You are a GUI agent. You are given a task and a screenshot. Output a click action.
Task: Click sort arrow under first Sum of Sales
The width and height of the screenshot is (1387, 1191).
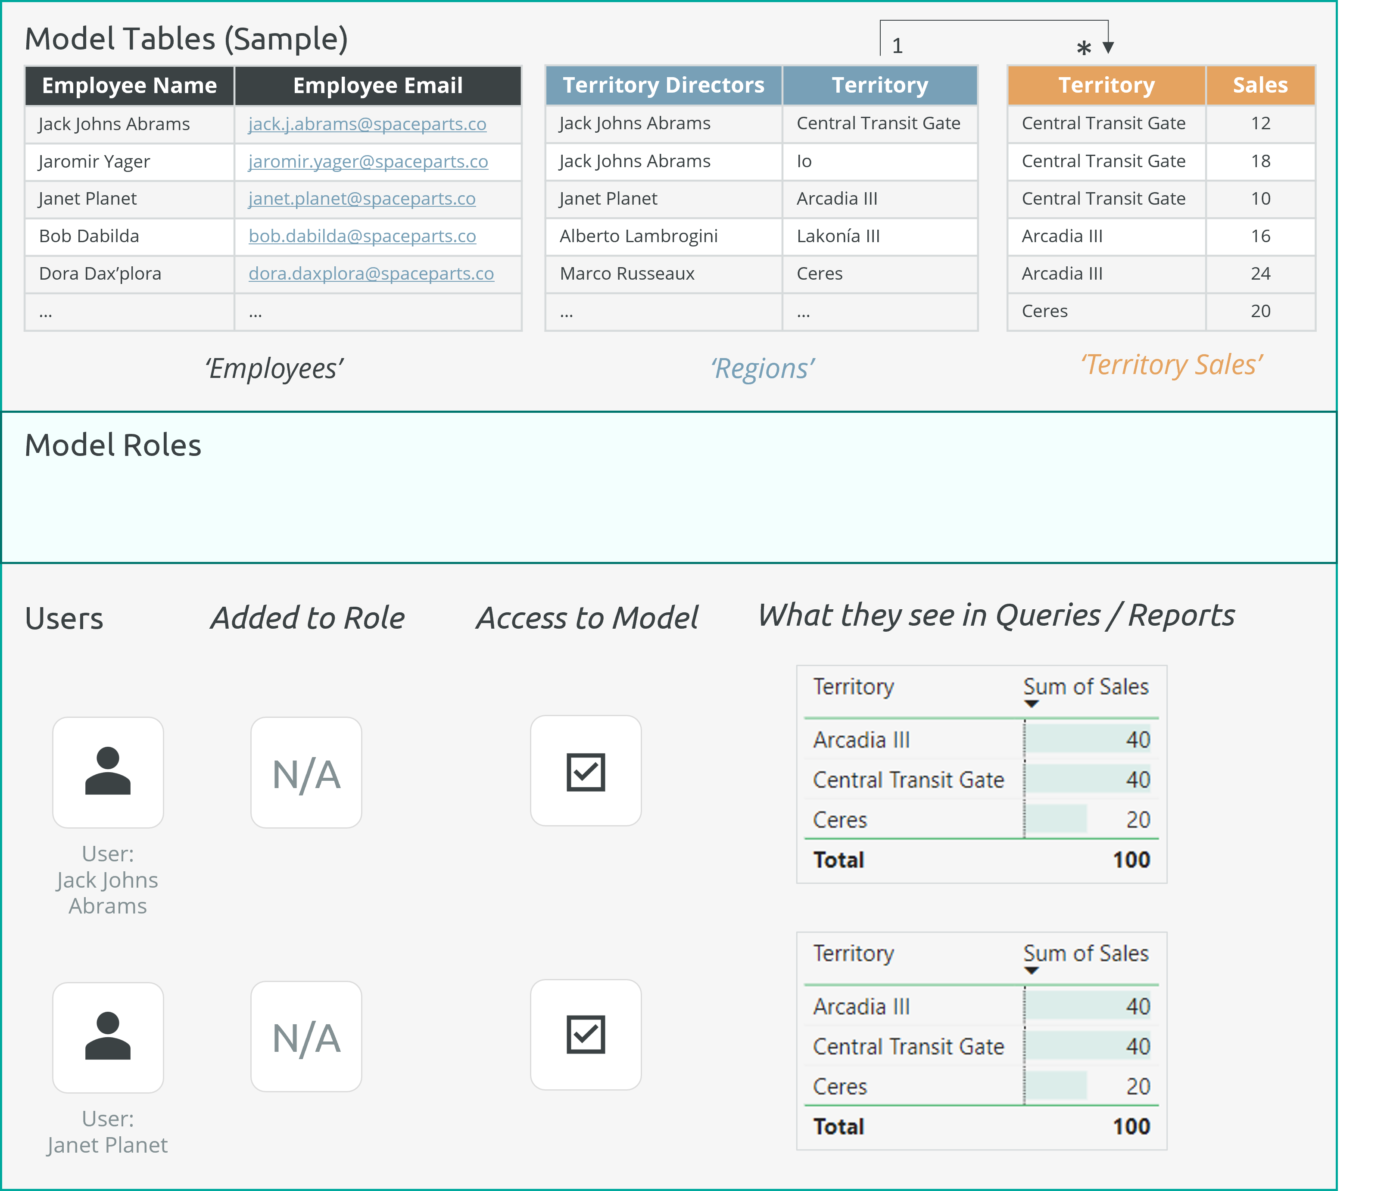[x=1031, y=704]
